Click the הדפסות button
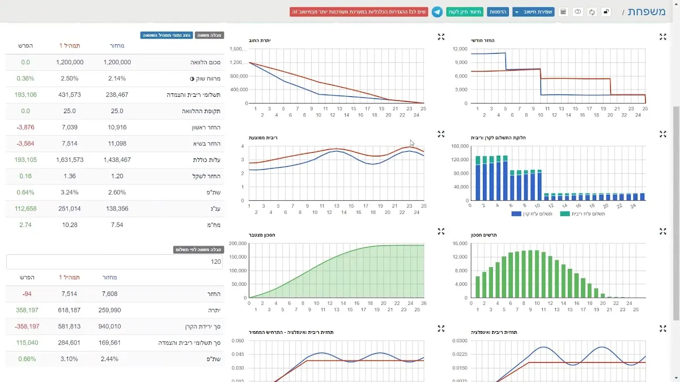Screen dimensions: 680x382 tap(498, 12)
